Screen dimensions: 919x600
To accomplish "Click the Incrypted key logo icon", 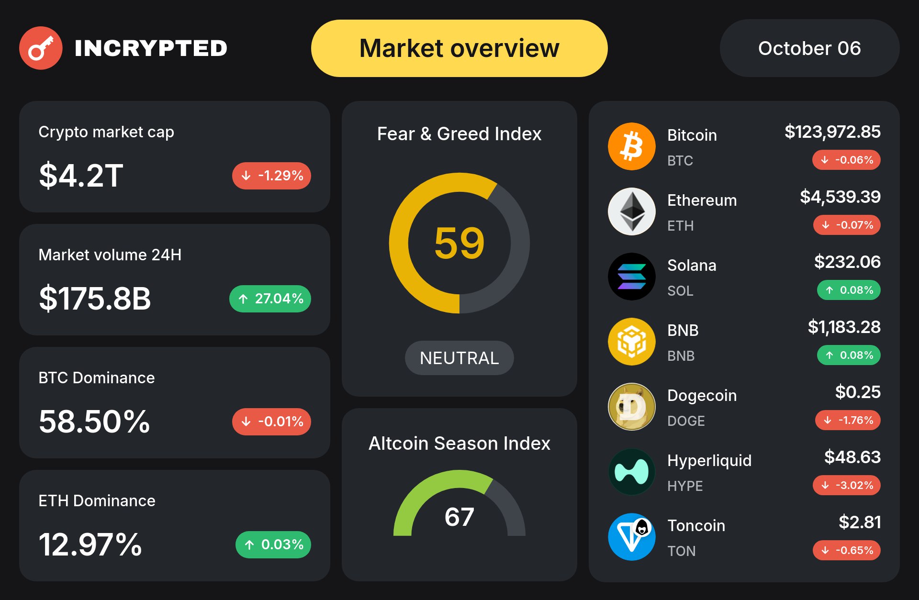I will (x=41, y=48).
